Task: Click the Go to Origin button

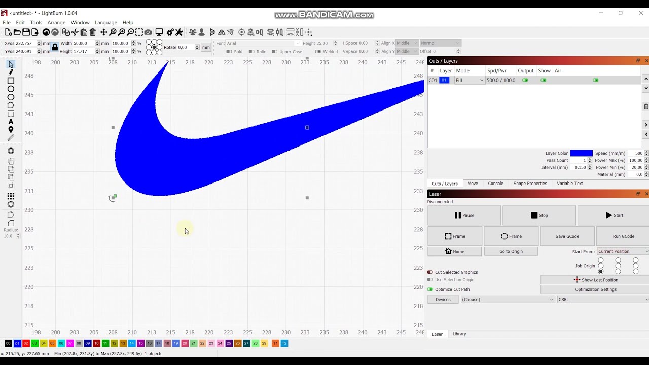Action: click(511, 251)
